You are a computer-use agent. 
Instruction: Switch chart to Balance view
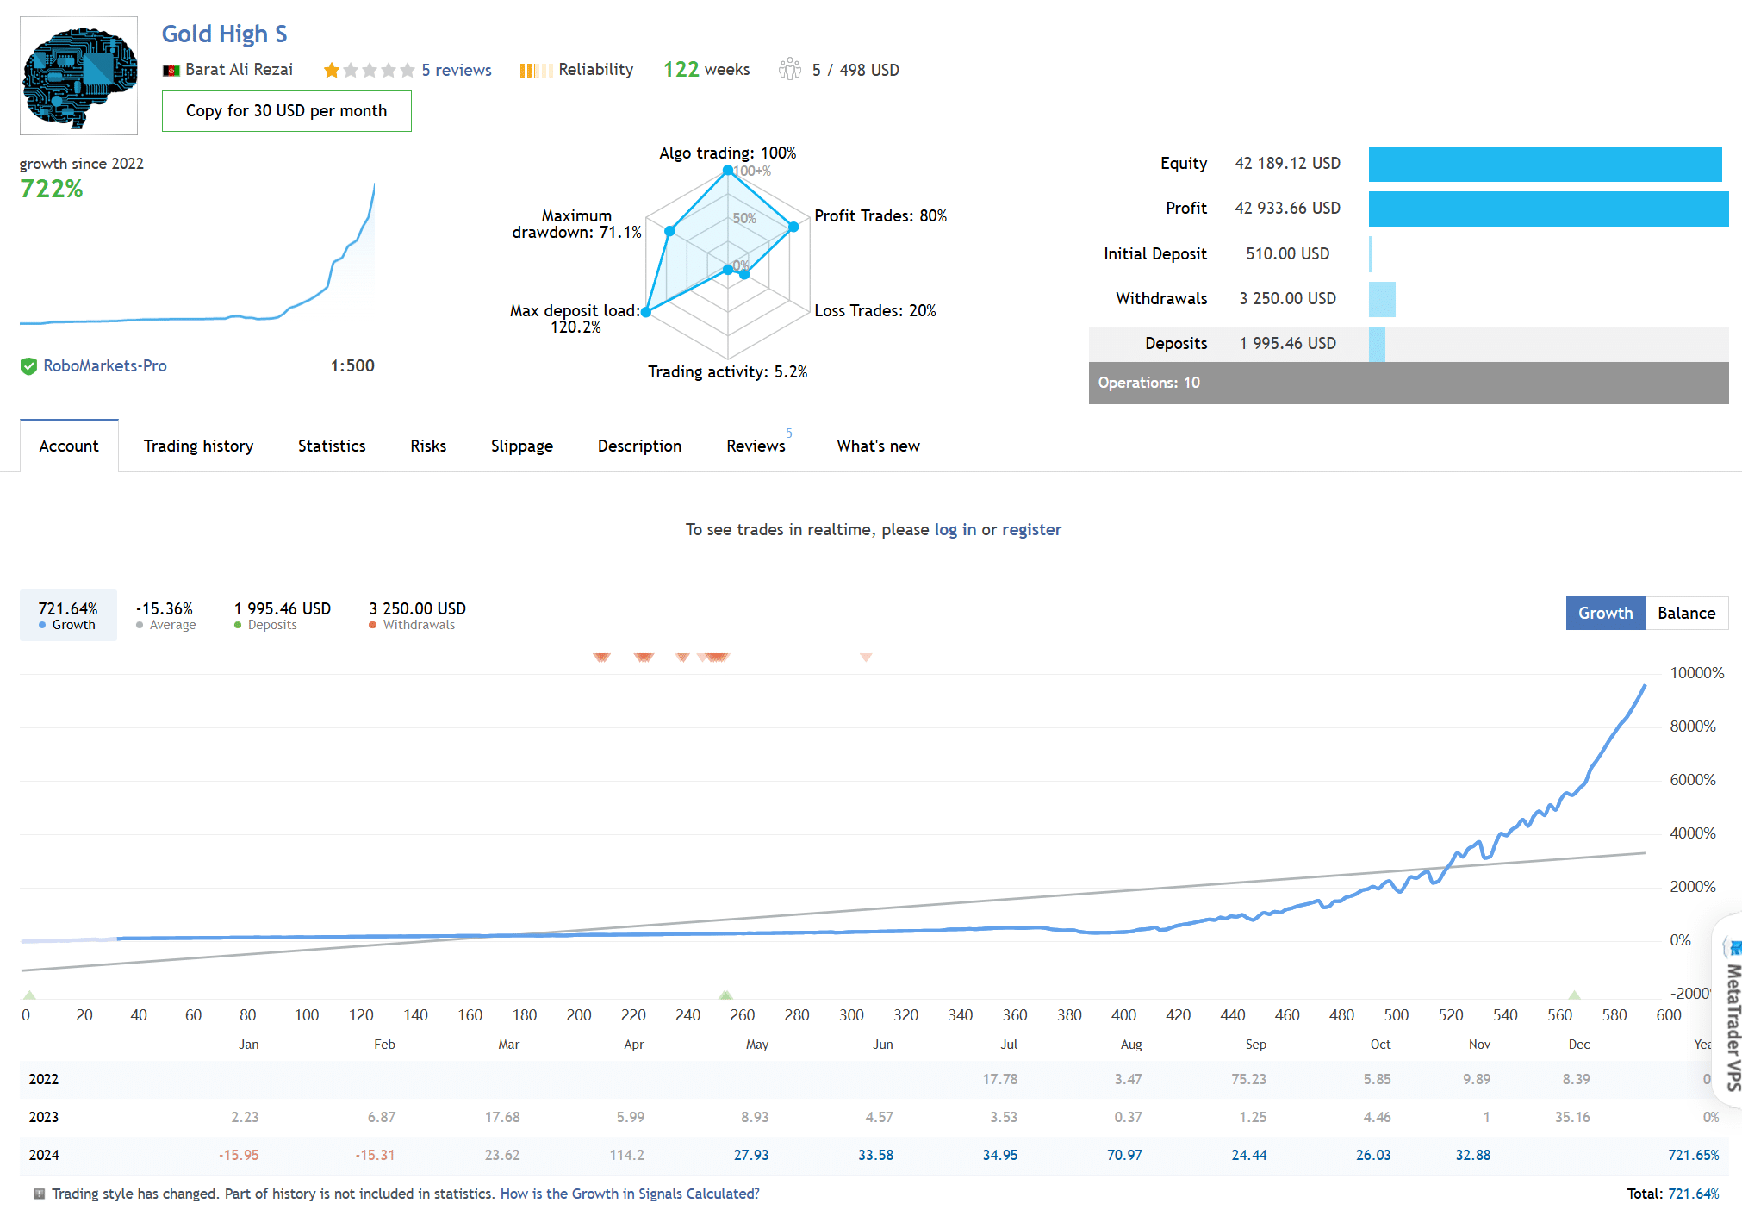click(1686, 613)
